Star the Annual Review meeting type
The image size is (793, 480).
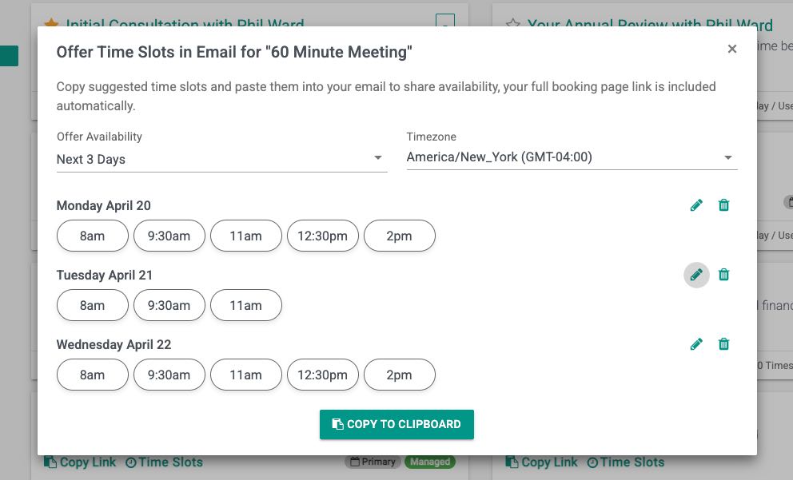512,24
